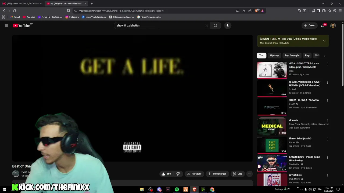
Task: Open Shaw - Tristi green thumbnail
Action: click(x=272, y=145)
